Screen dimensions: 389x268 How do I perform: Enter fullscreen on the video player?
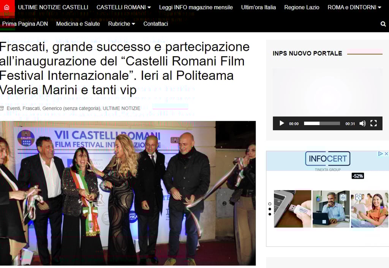click(373, 123)
